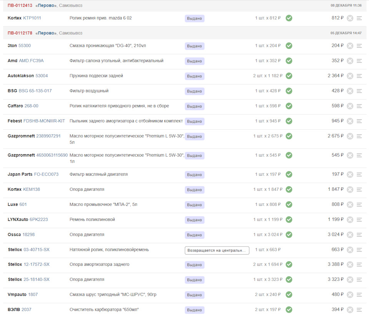Viewport: 369px width, 317px height.
Task: Open «Перово» store link in order ПВ-0112178
Action: point(46,33)
